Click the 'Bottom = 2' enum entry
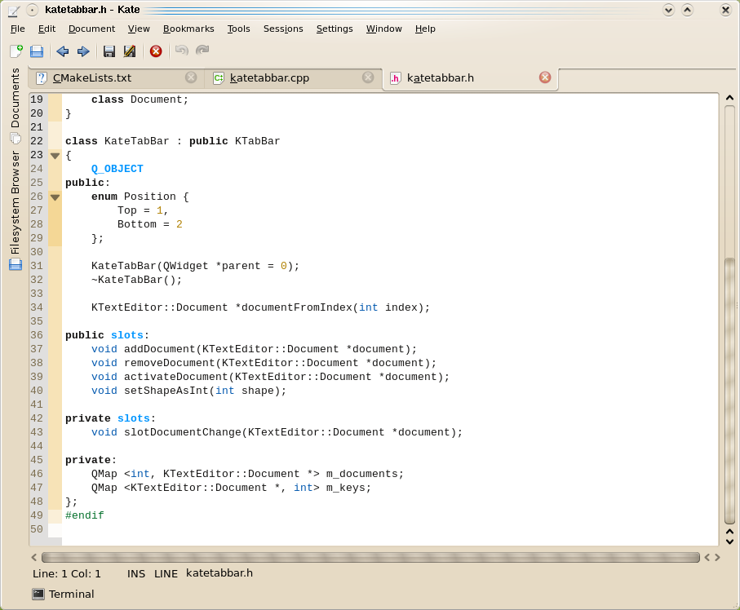 point(149,224)
